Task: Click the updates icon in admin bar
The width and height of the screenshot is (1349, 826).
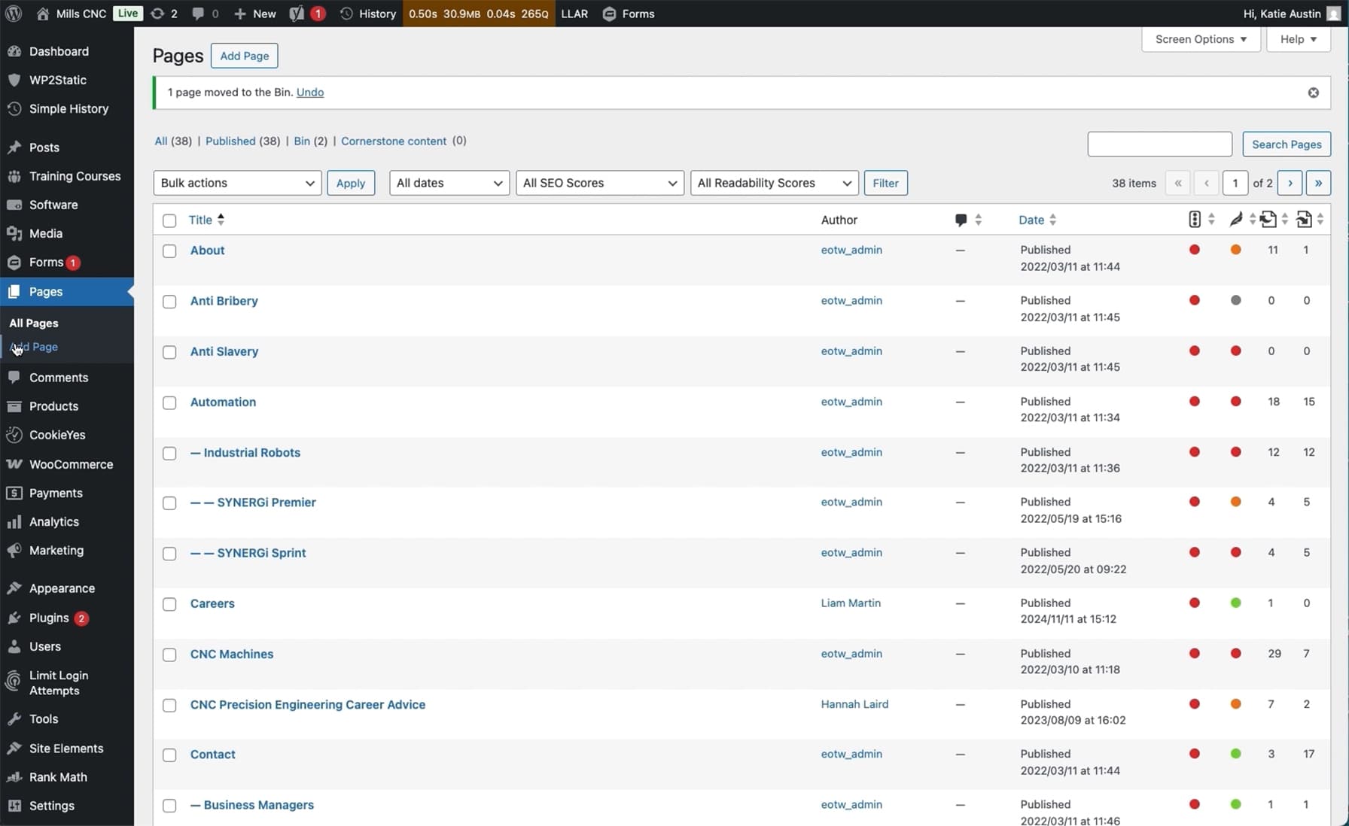Action: coord(158,14)
